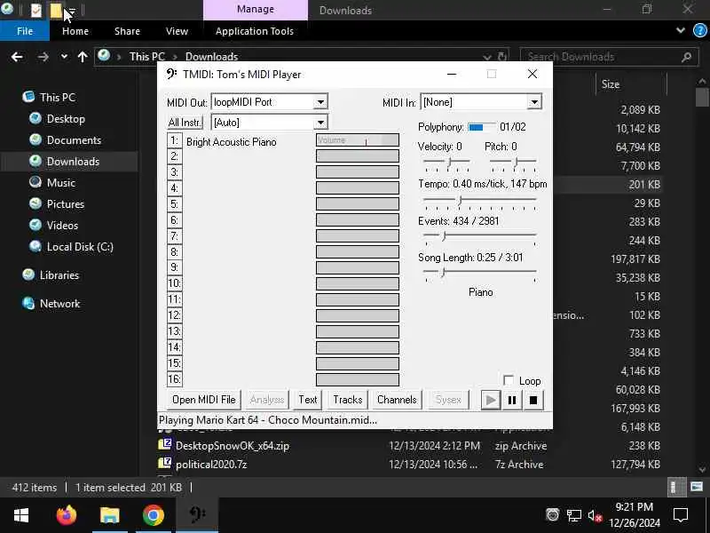Open the Text window button
The height and width of the screenshot is (533, 710).
[307, 400]
